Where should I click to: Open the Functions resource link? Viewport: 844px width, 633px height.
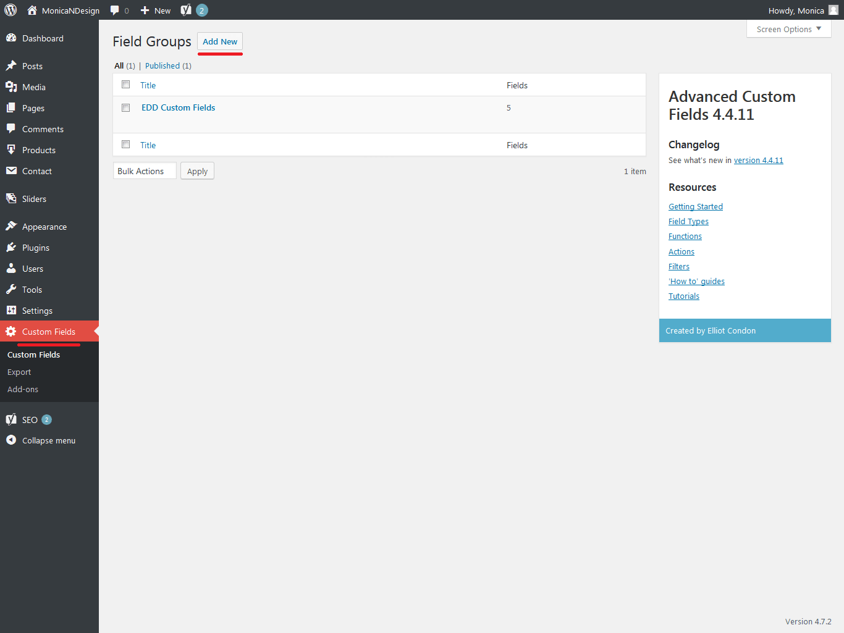coord(685,236)
